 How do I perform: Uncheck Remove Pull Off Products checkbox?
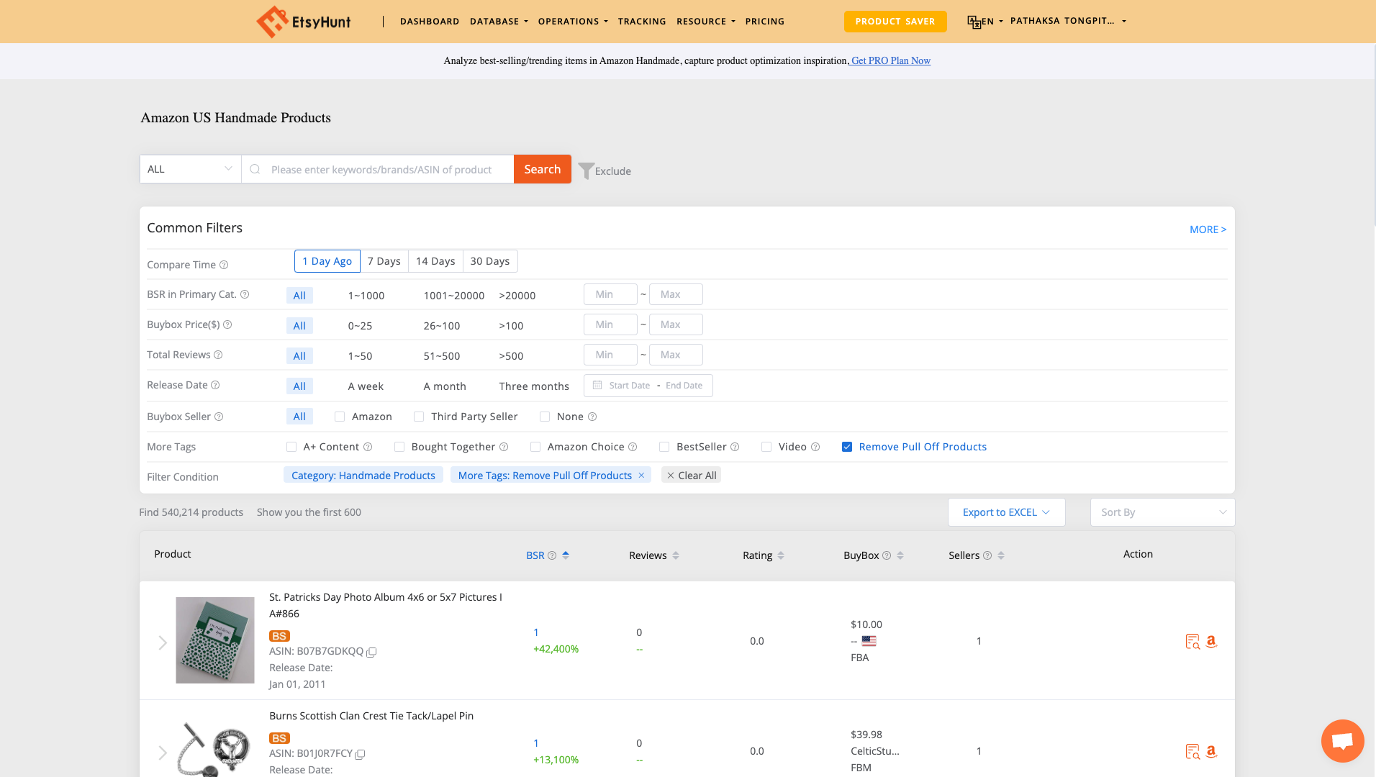pos(847,447)
